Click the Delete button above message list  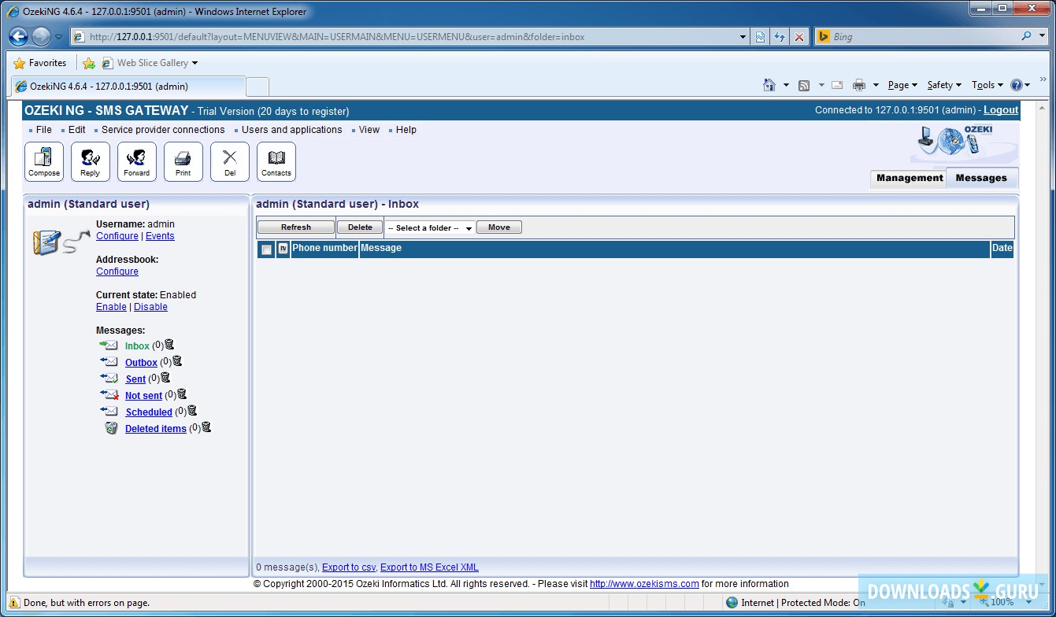tap(360, 227)
